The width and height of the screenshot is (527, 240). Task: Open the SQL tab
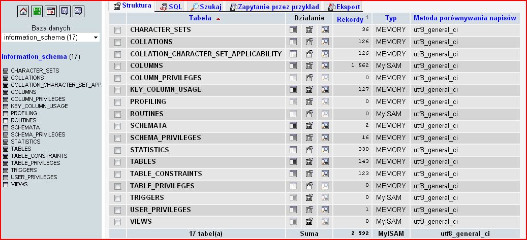[x=171, y=7]
